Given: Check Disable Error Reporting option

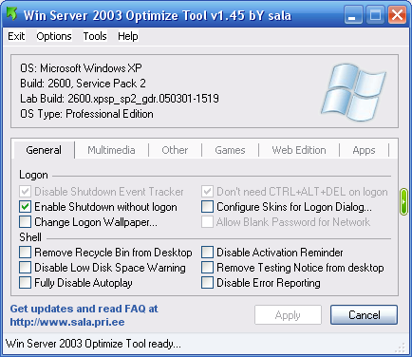Looking at the screenshot, I should coord(207,283).
